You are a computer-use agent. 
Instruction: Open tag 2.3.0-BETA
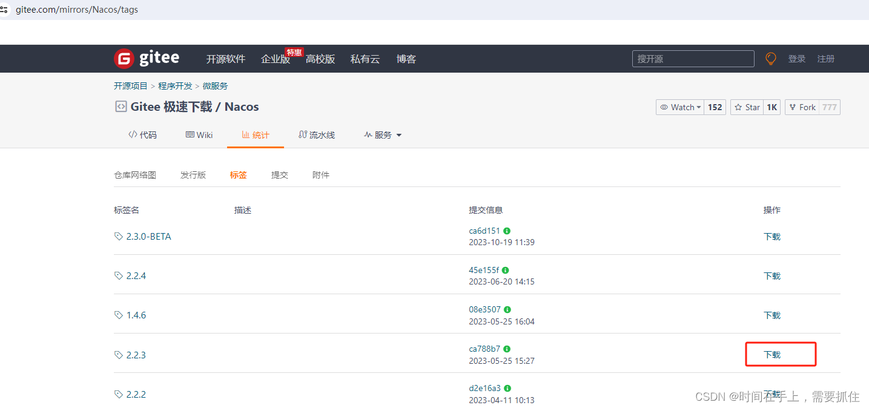[x=149, y=237]
